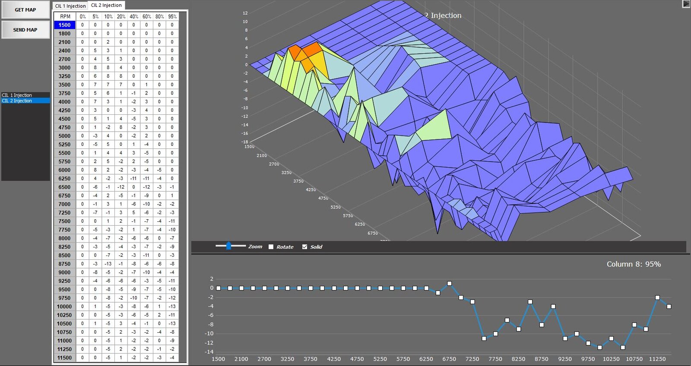
Task: Click the 3D Injection surface plot
Action: tap(432, 129)
